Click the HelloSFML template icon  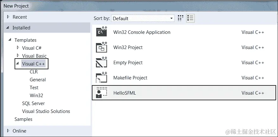102,93
